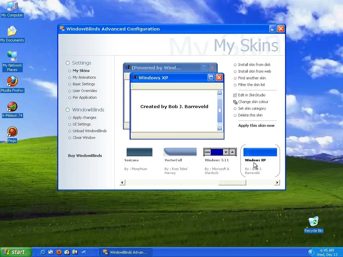Open User Overrides section
343x257 pixels.
pos(85,91)
